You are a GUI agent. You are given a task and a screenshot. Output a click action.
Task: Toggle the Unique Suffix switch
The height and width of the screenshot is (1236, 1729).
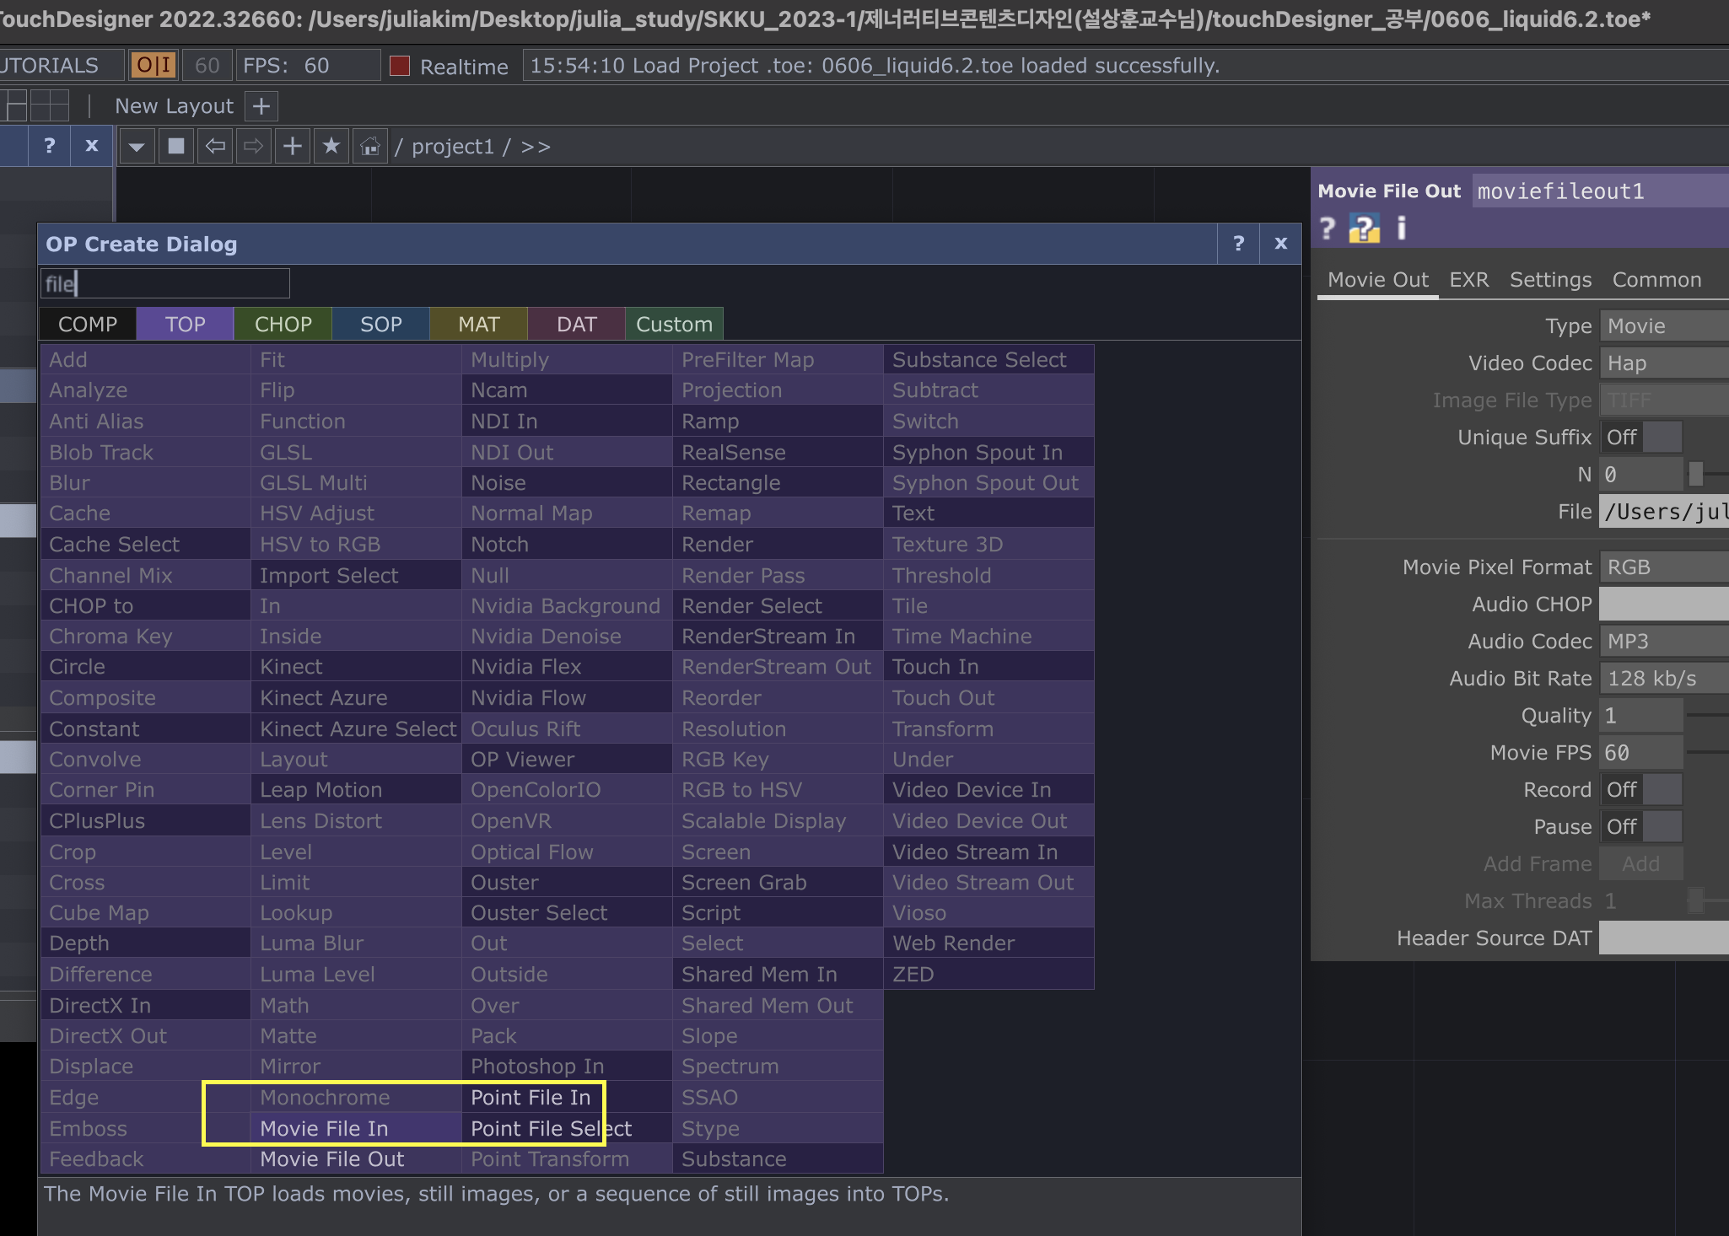tap(1640, 438)
